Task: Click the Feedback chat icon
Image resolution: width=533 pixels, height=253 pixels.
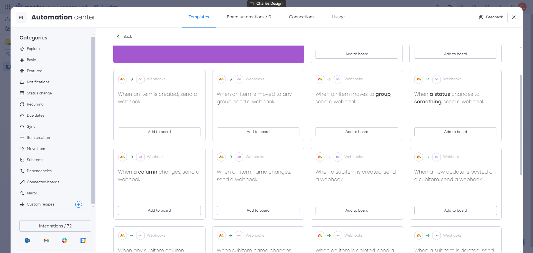Action: [x=481, y=17]
